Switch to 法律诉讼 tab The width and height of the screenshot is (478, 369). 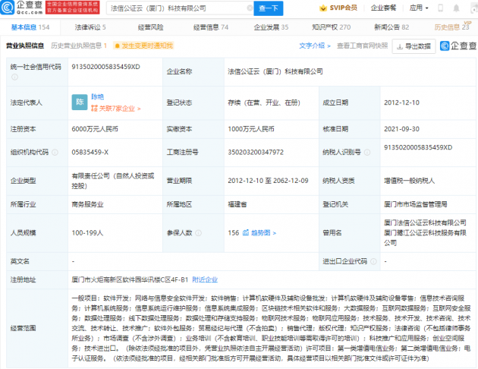pyautogui.click(x=90, y=27)
